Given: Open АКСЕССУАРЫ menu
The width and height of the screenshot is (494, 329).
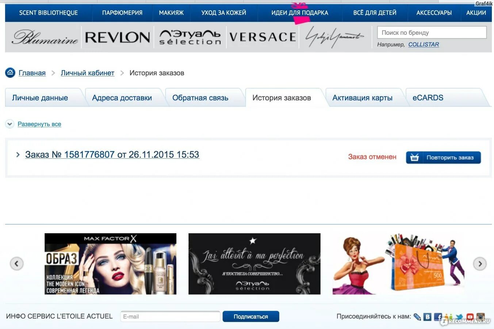Looking at the screenshot, I should [434, 13].
